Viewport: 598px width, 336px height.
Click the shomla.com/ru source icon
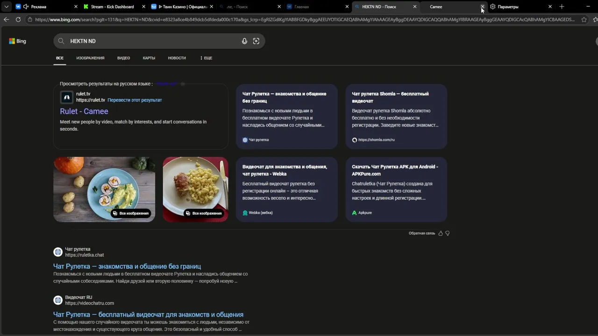[x=354, y=140]
